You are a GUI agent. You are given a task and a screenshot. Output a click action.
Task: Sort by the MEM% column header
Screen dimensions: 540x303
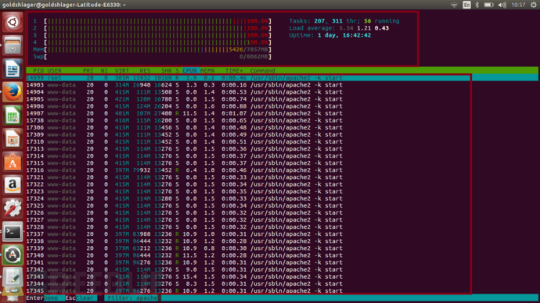tap(207, 70)
